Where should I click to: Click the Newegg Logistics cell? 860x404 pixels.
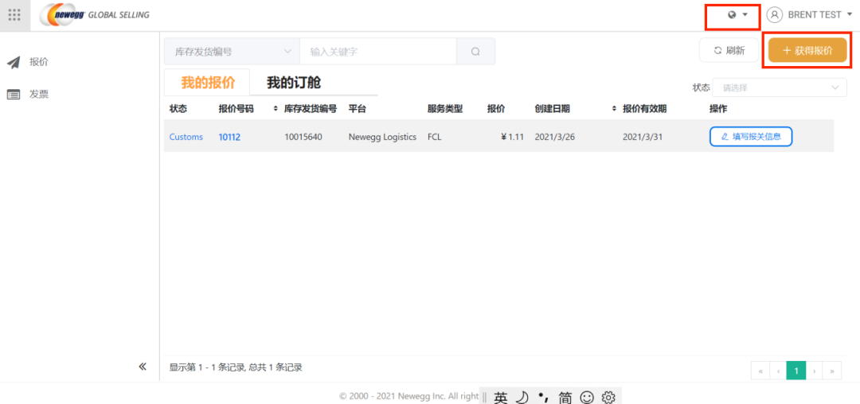(x=382, y=137)
